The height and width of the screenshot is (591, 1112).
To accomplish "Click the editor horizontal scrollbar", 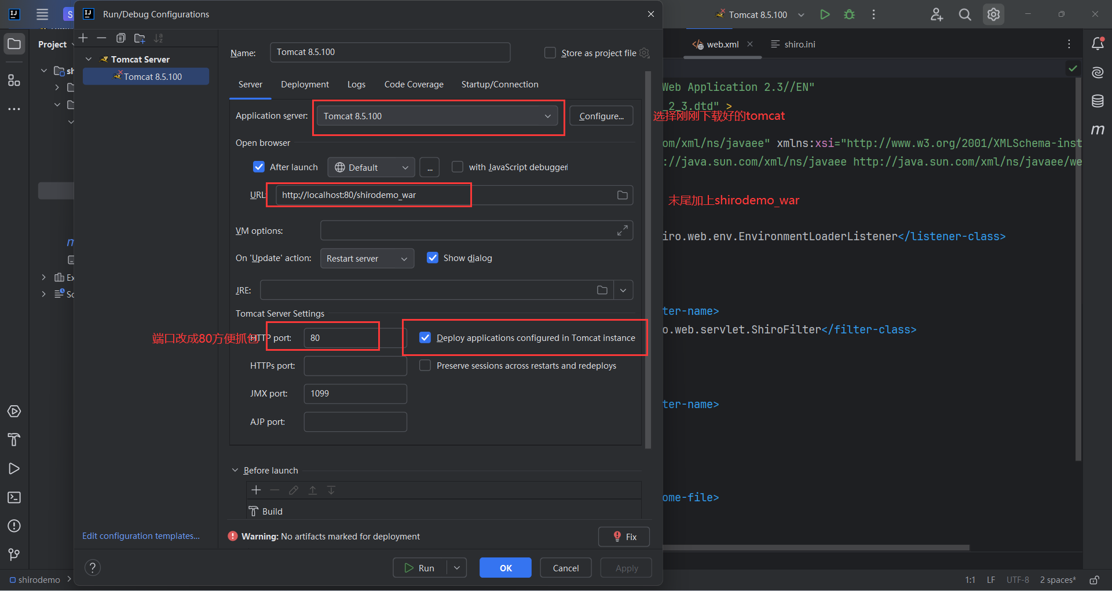I will [x=817, y=547].
